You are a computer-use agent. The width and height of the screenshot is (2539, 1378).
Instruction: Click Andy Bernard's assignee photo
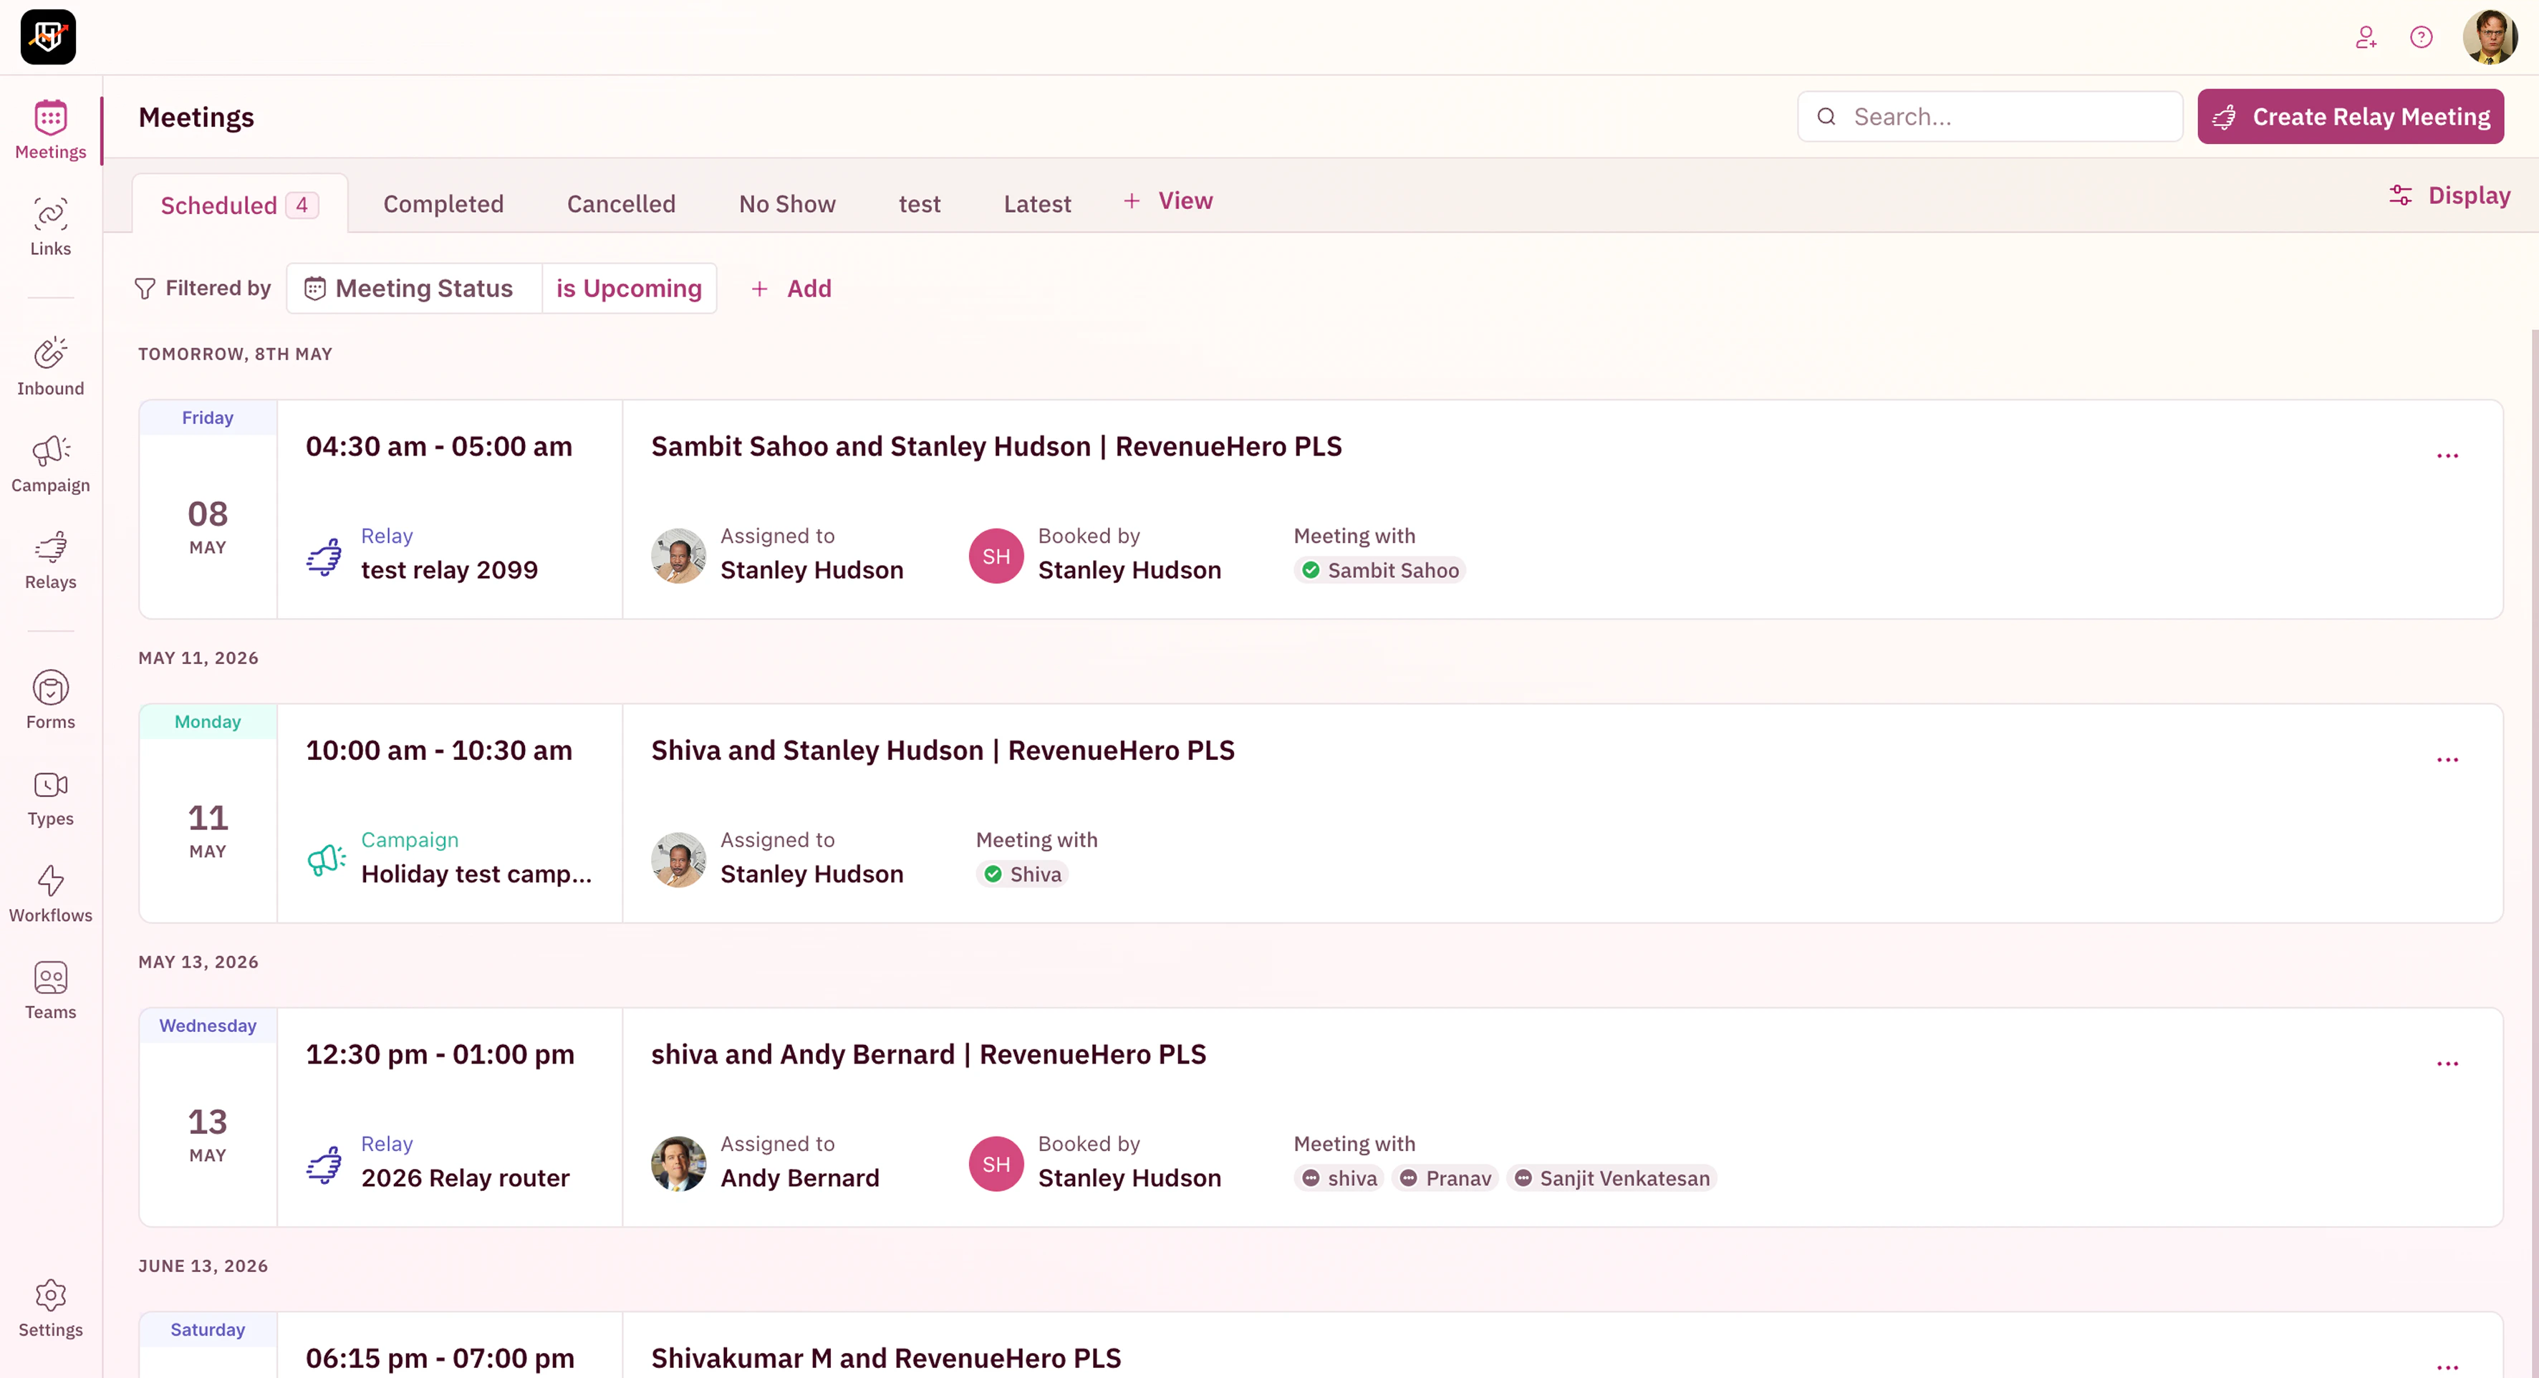pyautogui.click(x=678, y=1164)
